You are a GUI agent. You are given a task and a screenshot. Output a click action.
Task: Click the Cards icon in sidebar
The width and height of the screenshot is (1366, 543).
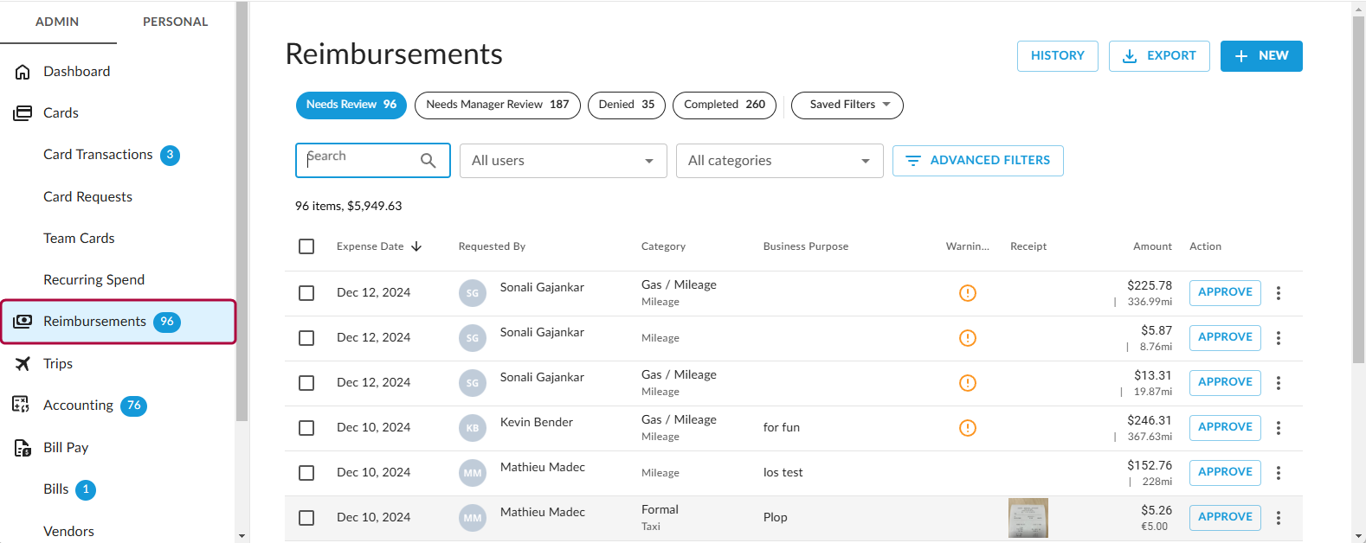(23, 113)
